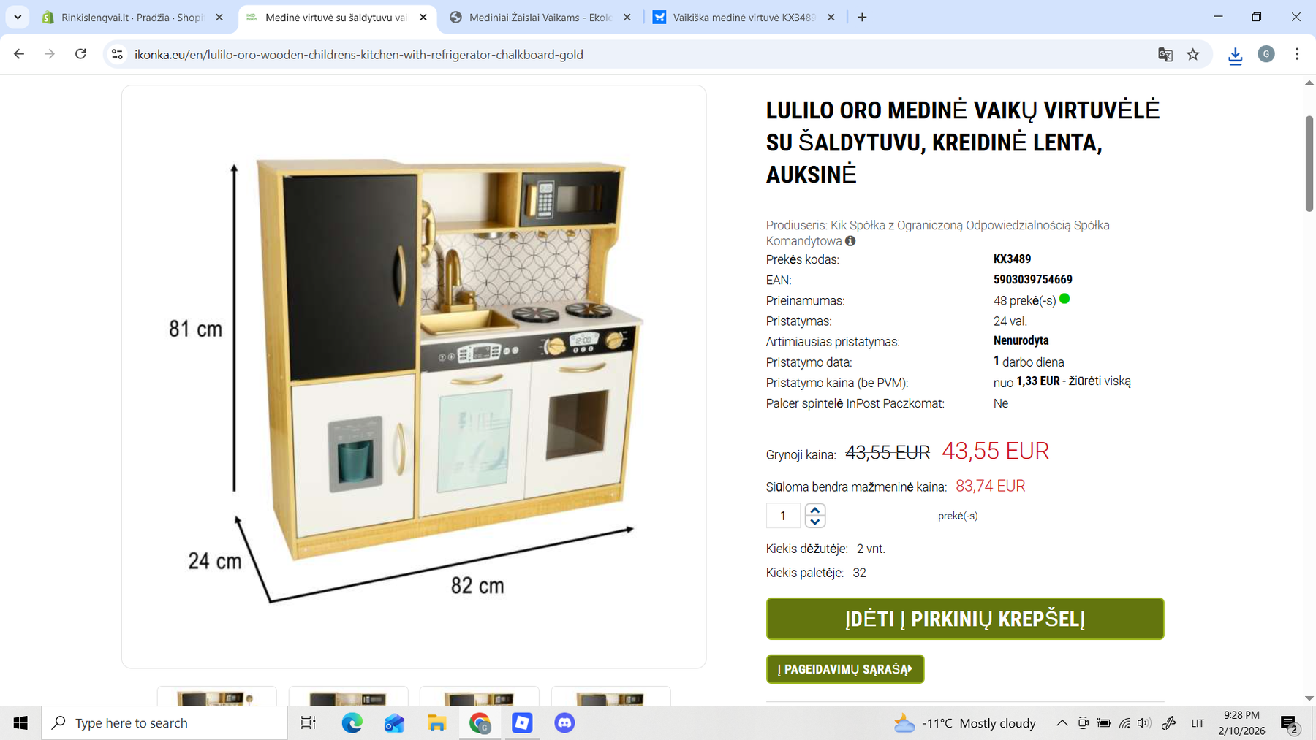Bookmark this page with the star icon

(1193, 54)
